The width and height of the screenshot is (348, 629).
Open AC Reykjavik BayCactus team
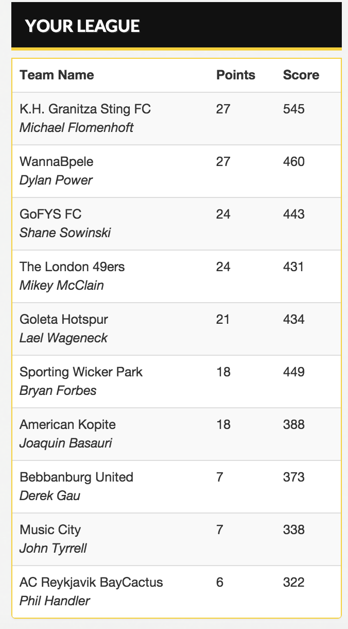(91, 583)
